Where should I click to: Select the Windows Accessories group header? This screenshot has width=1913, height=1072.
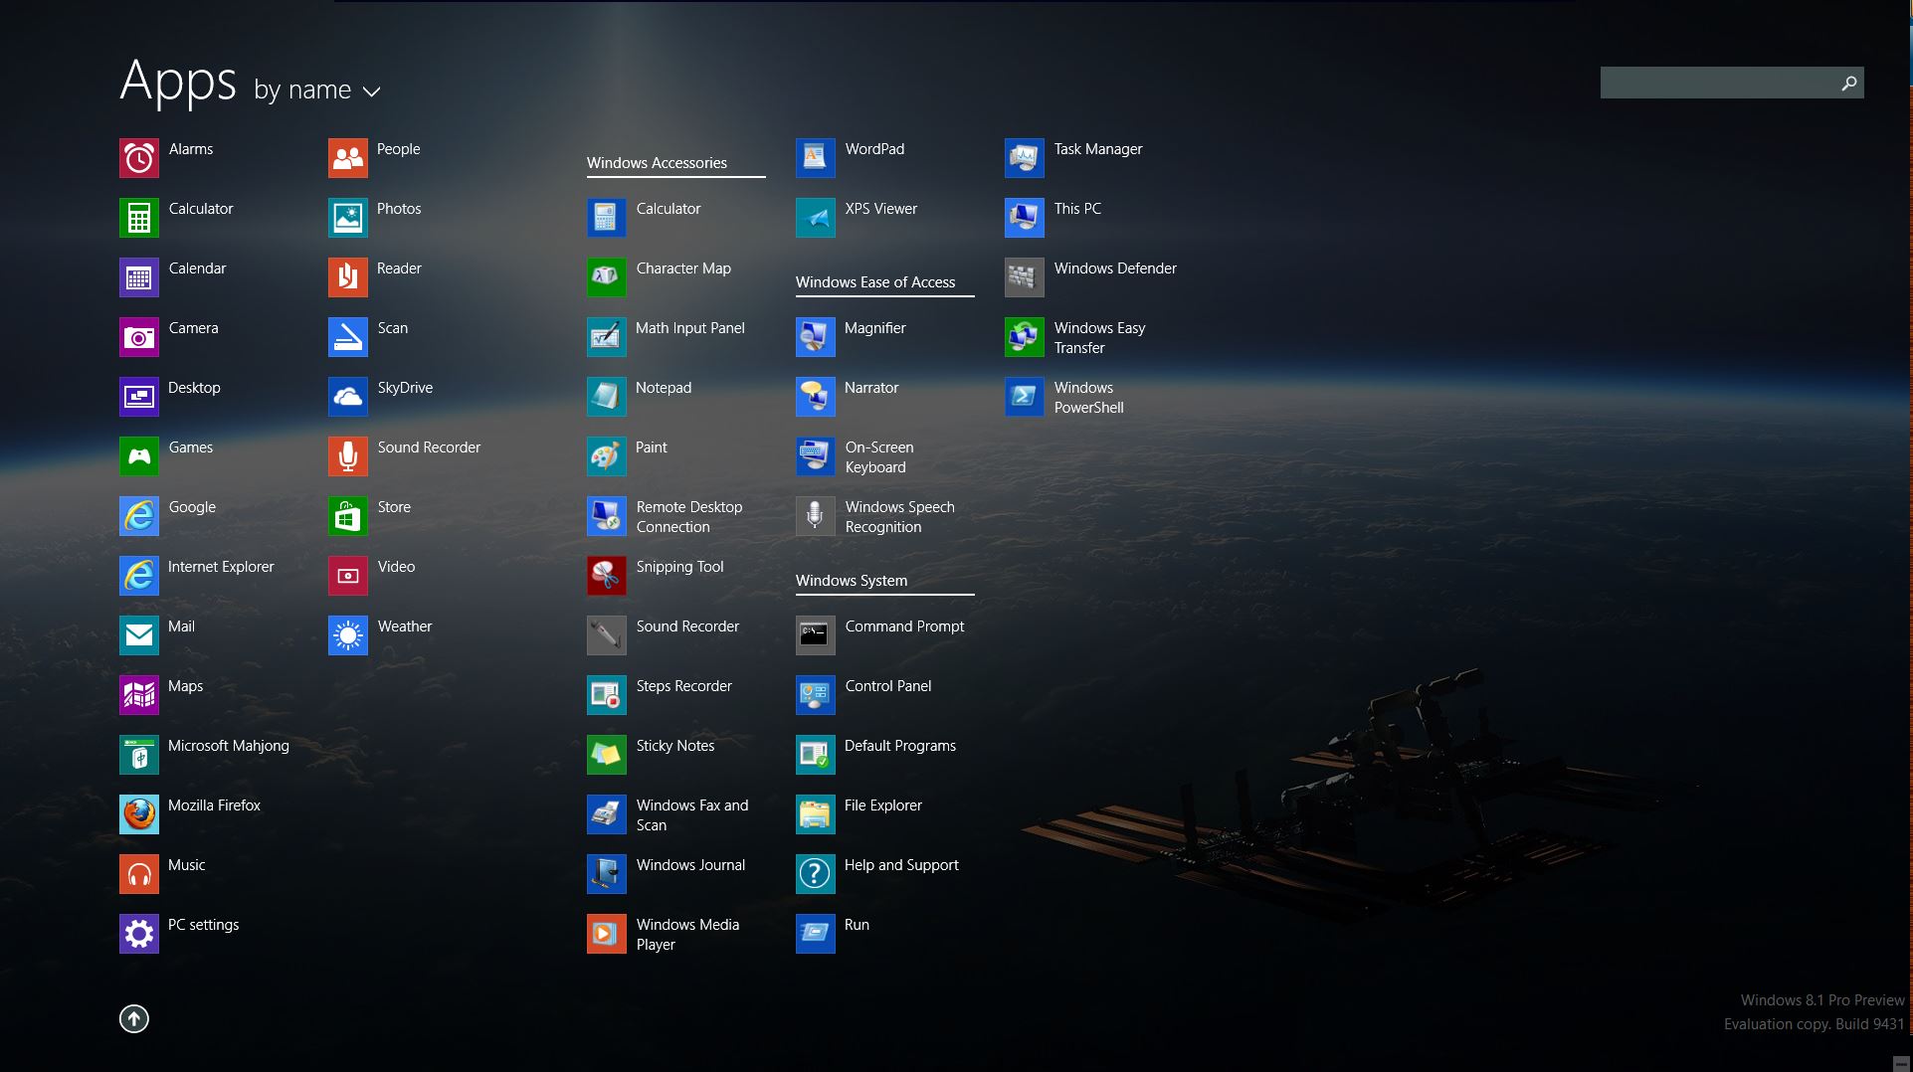[657, 163]
